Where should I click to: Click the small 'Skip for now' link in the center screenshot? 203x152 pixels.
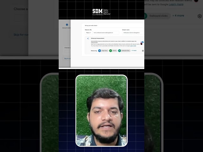pos(67,59)
